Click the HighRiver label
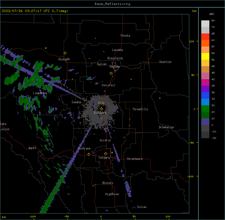This screenshot has width=225, height=220. pos(112,194)
